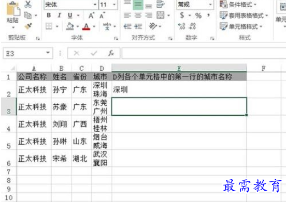
Task: Click the Insert Function fx button
Action: [111, 53]
